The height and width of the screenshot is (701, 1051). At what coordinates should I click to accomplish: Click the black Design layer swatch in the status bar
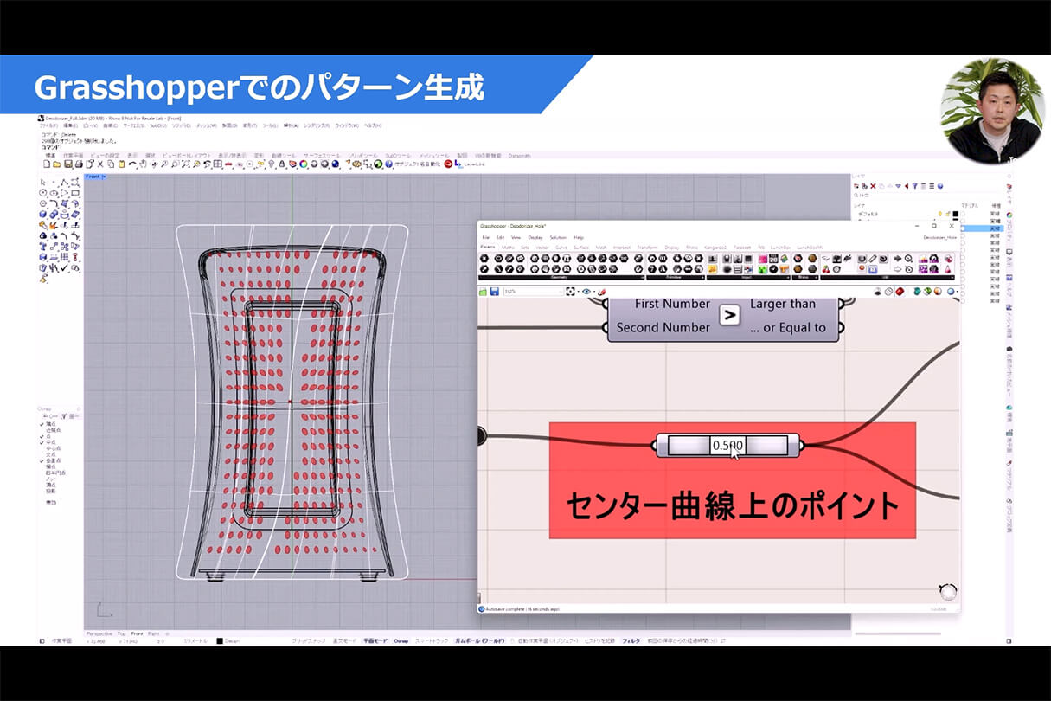[220, 640]
